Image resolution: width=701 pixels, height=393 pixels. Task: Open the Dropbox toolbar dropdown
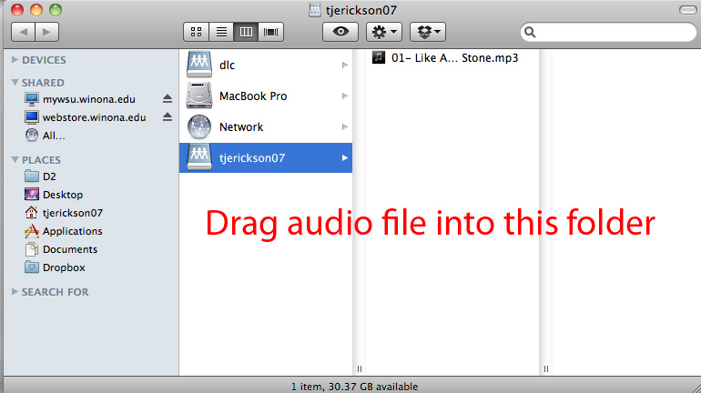(x=428, y=32)
